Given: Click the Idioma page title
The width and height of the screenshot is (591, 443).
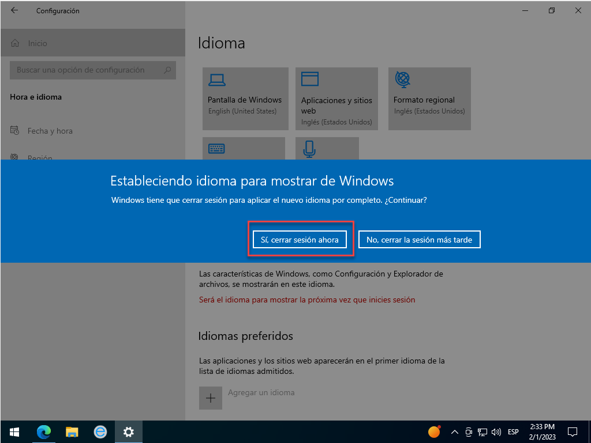Looking at the screenshot, I should coord(222,43).
